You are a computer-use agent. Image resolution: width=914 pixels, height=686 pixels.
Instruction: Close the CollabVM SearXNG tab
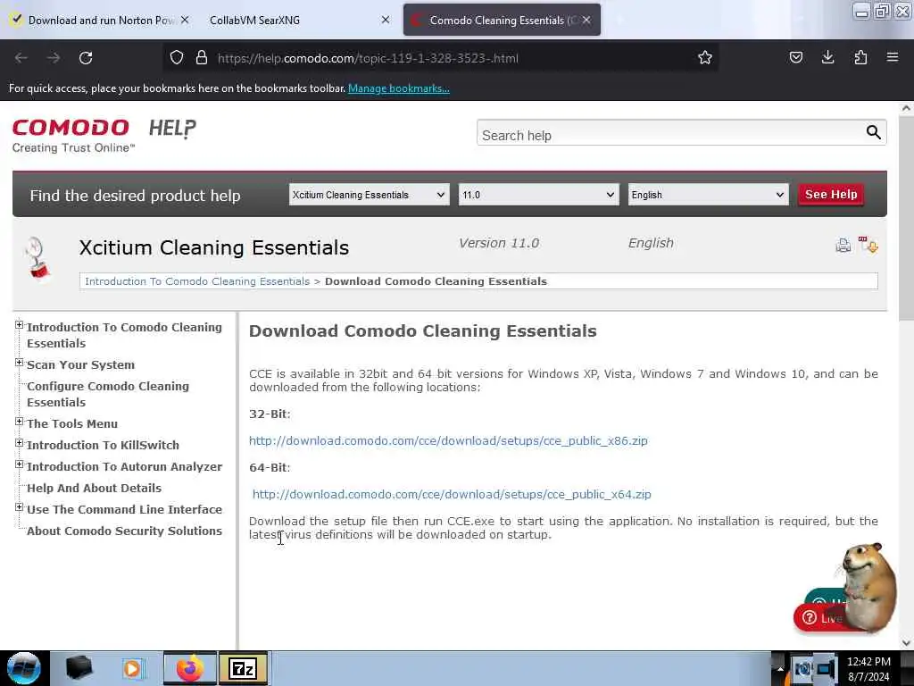point(386,20)
